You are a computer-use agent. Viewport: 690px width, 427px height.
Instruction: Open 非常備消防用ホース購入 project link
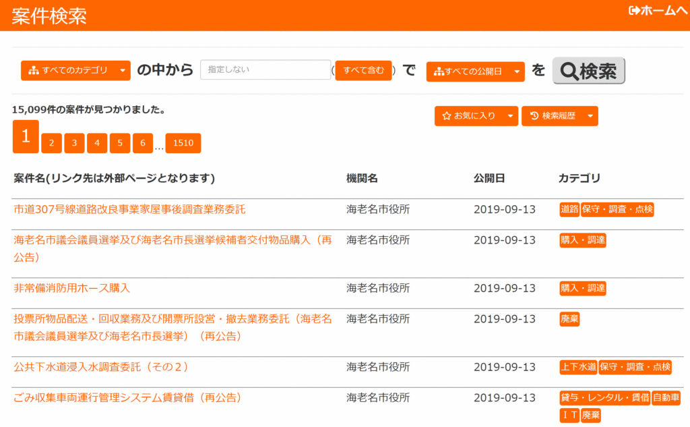click(72, 288)
